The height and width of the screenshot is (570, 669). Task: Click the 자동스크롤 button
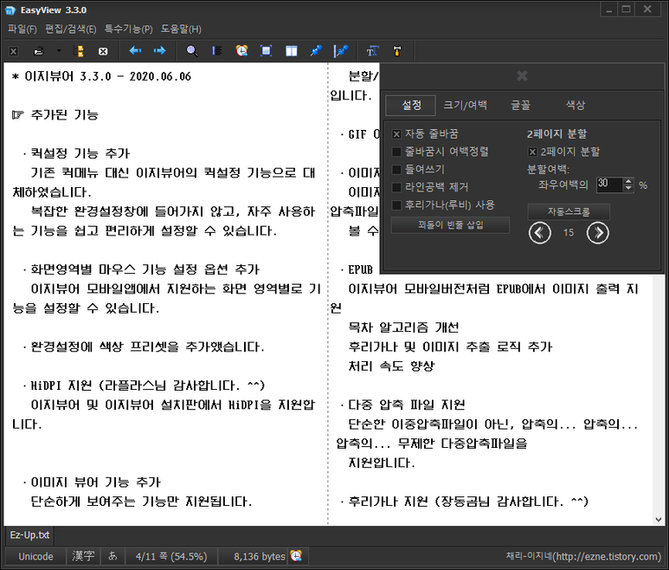[569, 211]
